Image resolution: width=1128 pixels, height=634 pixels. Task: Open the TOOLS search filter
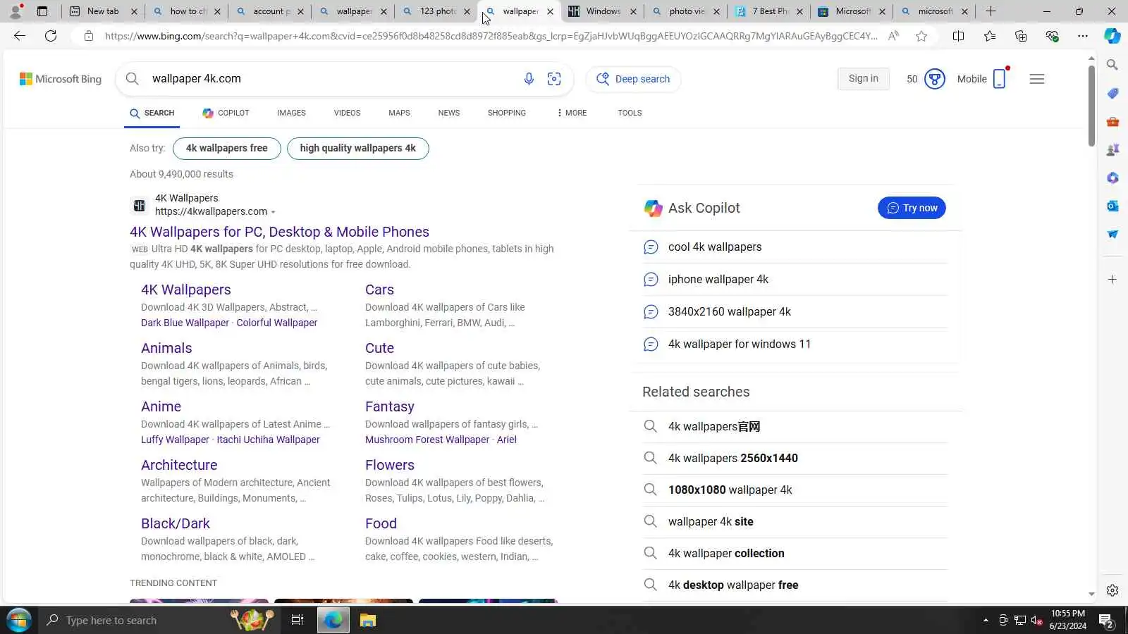pyautogui.click(x=630, y=113)
